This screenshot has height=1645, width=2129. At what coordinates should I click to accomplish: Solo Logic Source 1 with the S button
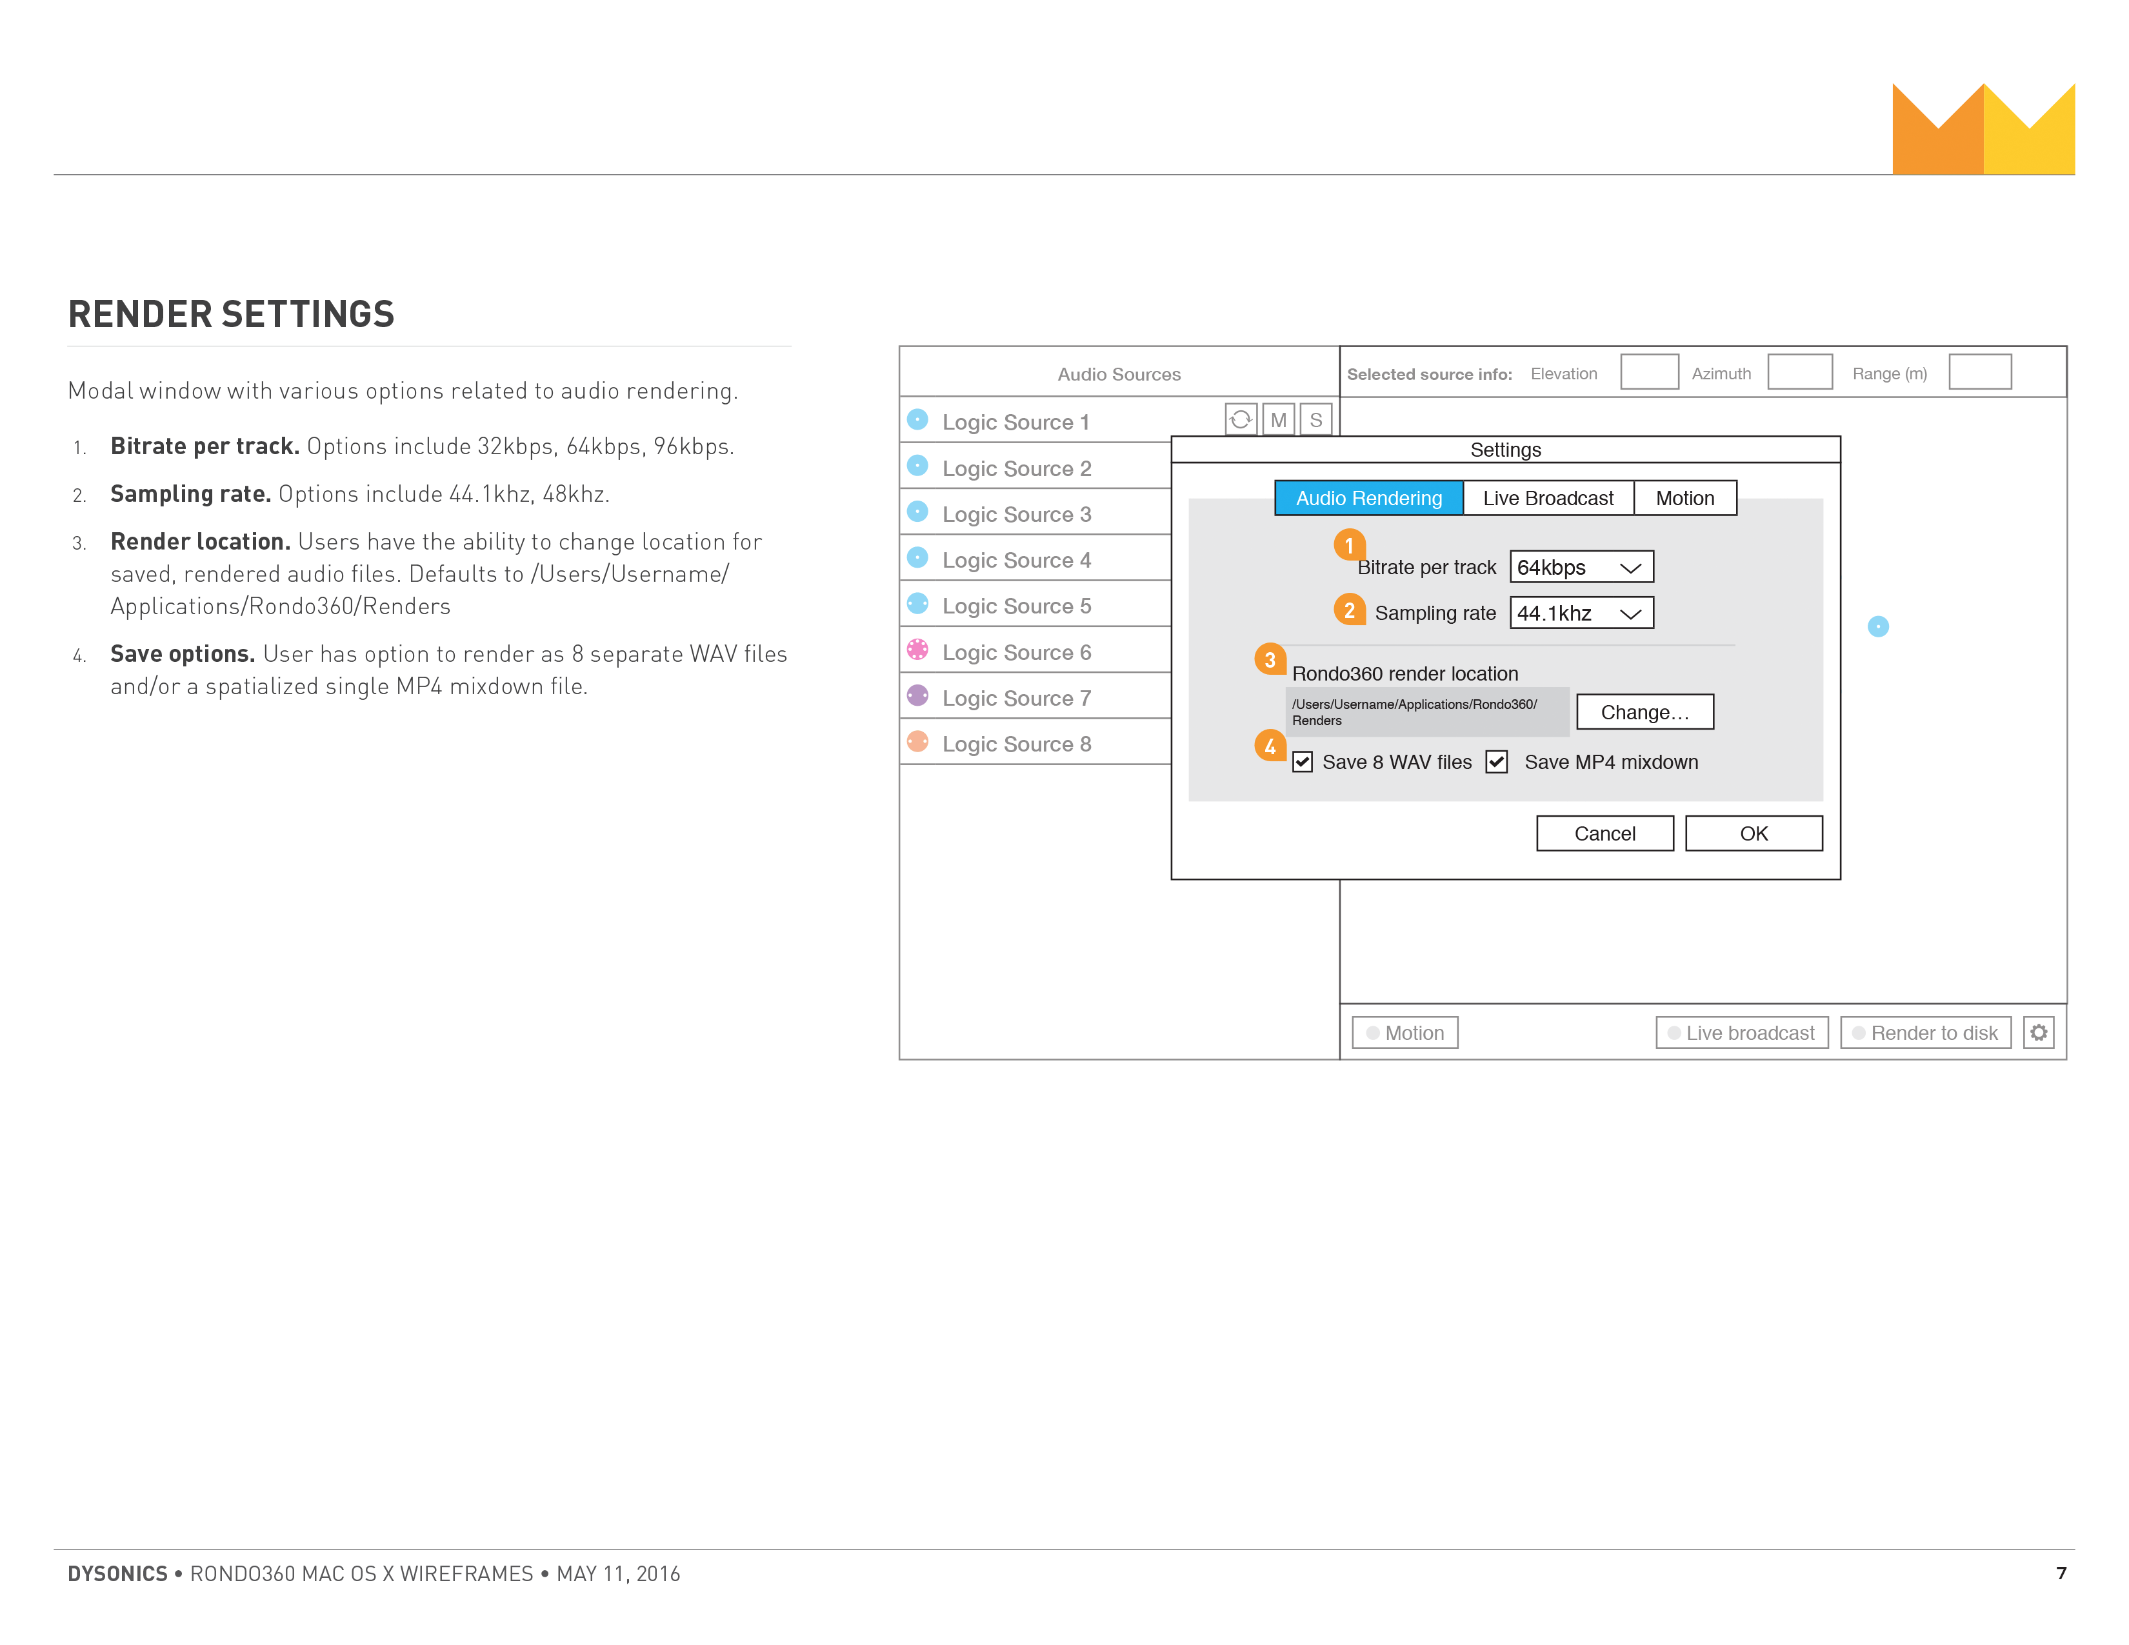coord(1315,420)
